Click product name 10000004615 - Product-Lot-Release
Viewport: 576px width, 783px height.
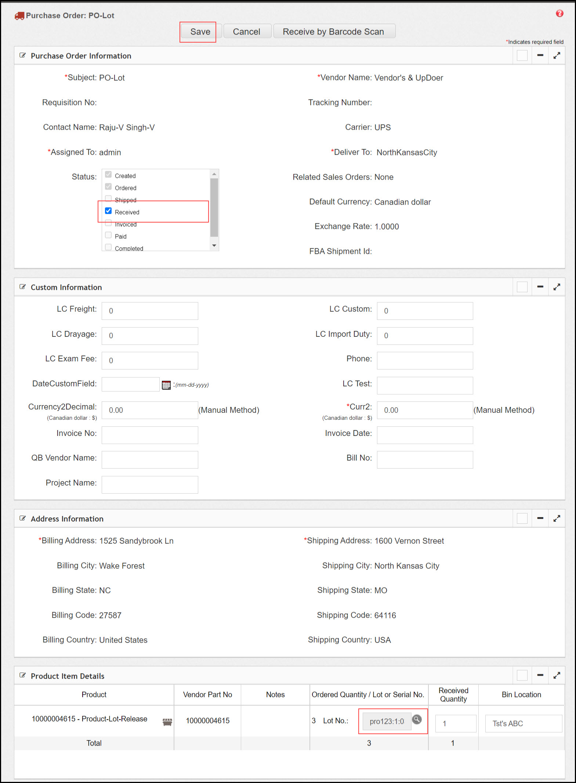pos(90,719)
